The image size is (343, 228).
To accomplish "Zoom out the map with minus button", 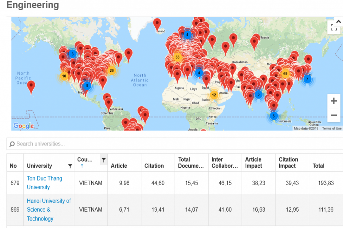I will click(334, 115).
